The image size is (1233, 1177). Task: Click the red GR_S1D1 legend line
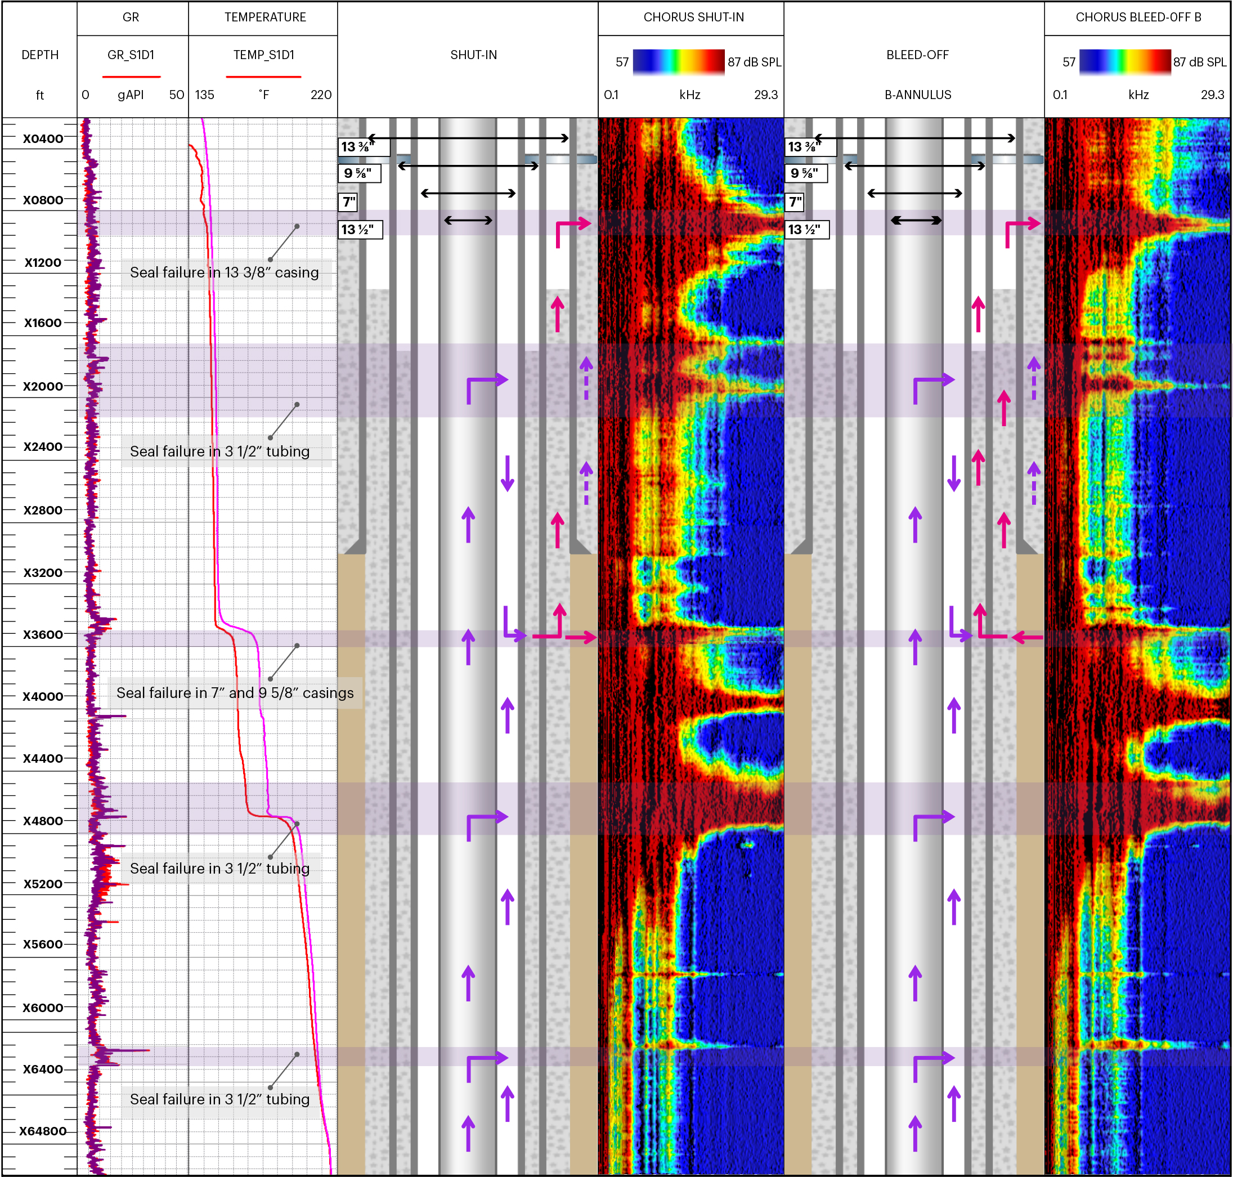click(131, 77)
